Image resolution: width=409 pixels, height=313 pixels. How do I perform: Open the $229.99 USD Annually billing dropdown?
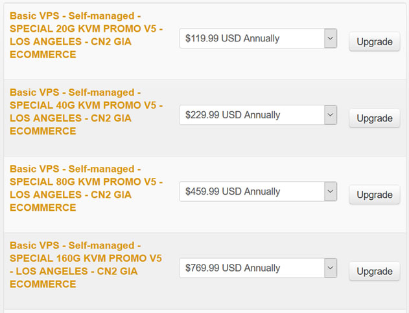[251, 115]
